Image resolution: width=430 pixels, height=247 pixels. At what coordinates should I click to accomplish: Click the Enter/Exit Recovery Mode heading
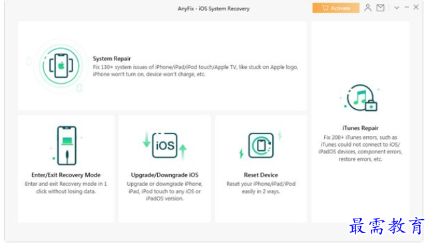(x=66, y=175)
